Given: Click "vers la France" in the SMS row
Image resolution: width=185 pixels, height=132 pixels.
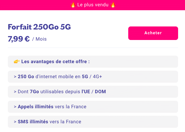Looking at the screenshot, I should coord(65,121).
